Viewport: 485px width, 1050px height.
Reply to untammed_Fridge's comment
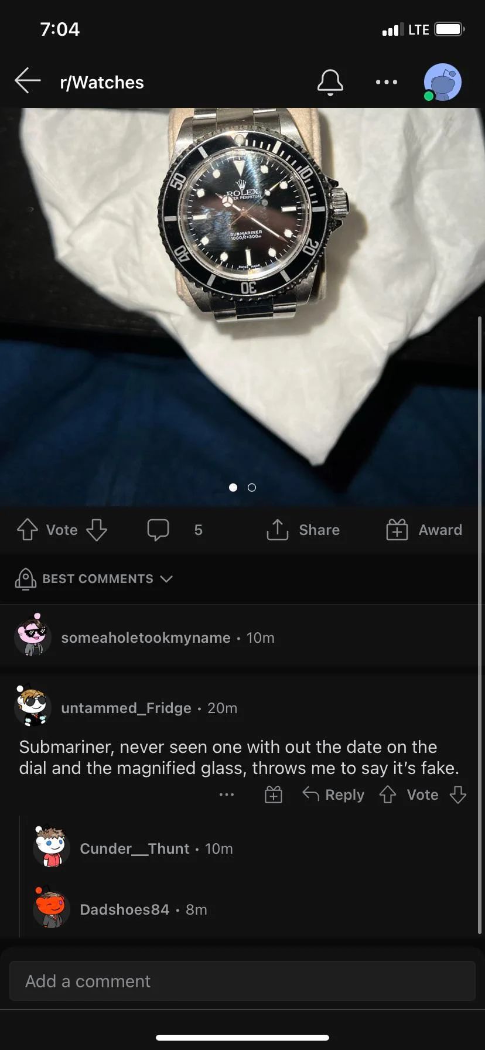coord(333,795)
